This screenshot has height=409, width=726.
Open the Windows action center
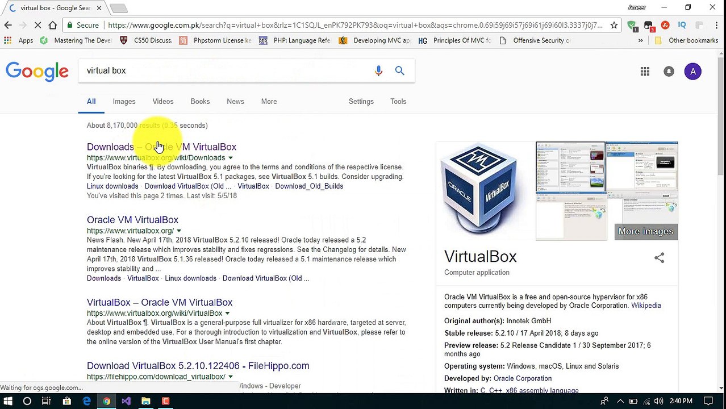click(x=709, y=401)
